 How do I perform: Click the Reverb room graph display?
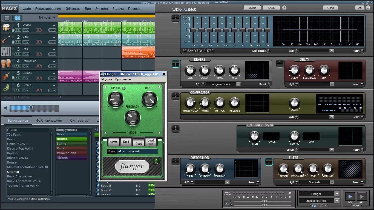point(257,71)
